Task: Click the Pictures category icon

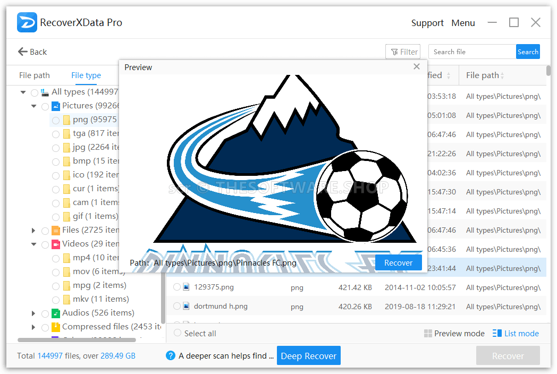Action: pos(56,106)
